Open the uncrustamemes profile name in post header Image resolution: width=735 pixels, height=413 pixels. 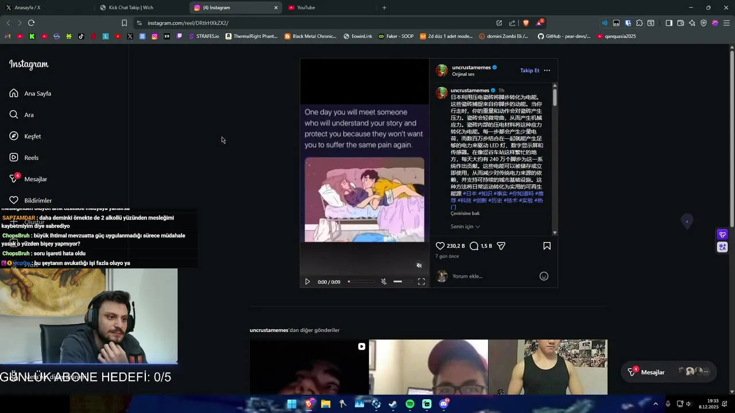tap(471, 67)
